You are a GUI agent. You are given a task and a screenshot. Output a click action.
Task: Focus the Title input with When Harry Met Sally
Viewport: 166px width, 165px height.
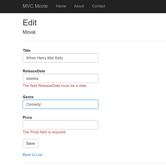tap(60, 58)
